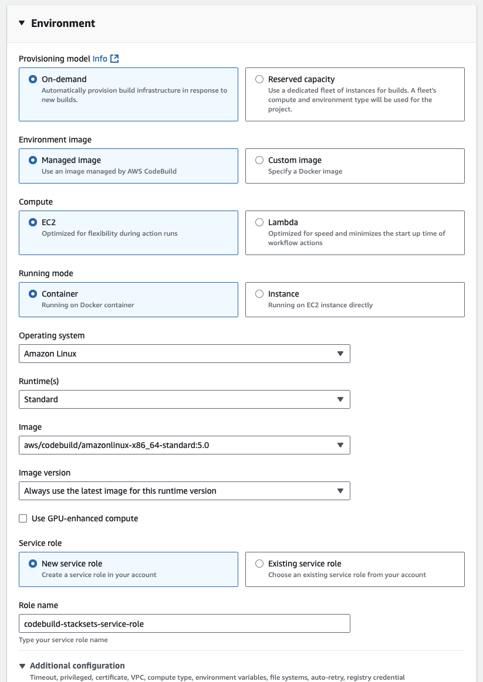The height and width of the screenshot is (682, 483).
Task: Select EC2 compute option
Action: (x=33, y=222)
